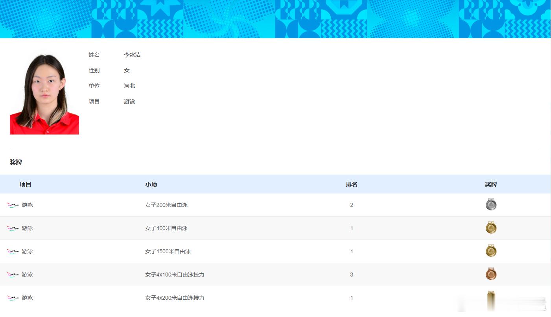Click rank 1 for 女子1500米自由泳

coord(352,251)
